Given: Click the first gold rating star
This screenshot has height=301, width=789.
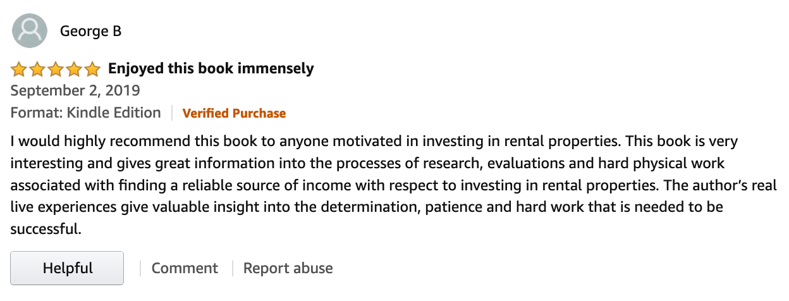Looking at the screenshot, I should [19, 68].
